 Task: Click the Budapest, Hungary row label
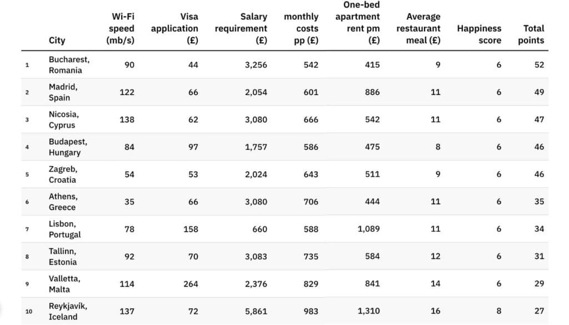tap(68, 147)
